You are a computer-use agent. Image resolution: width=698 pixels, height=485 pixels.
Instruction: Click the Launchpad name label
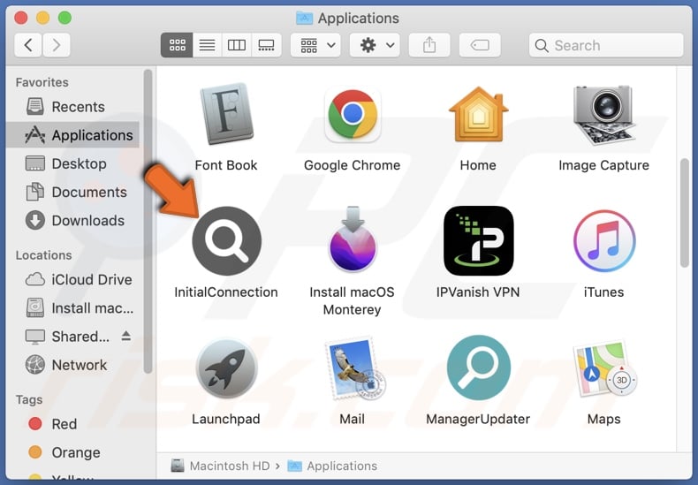tap(226, 419)
